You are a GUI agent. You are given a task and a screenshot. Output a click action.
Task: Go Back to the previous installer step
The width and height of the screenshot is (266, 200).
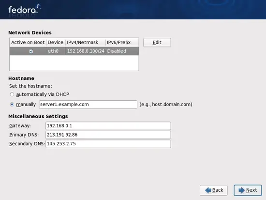coord(214,190)
